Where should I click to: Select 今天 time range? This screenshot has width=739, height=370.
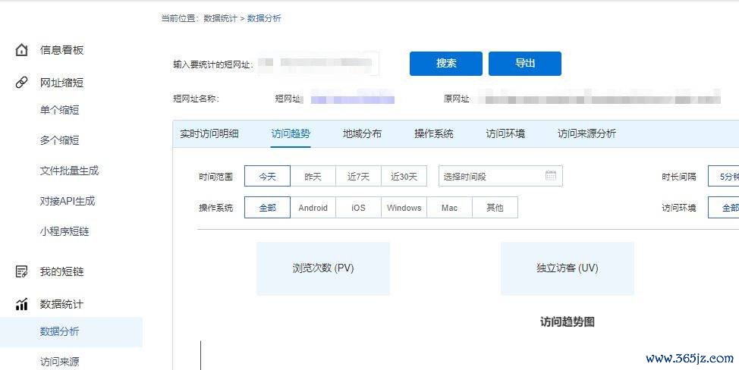(267, 176)
